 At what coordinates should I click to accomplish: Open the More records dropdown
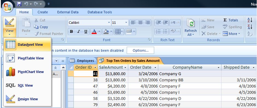(231, 34)
